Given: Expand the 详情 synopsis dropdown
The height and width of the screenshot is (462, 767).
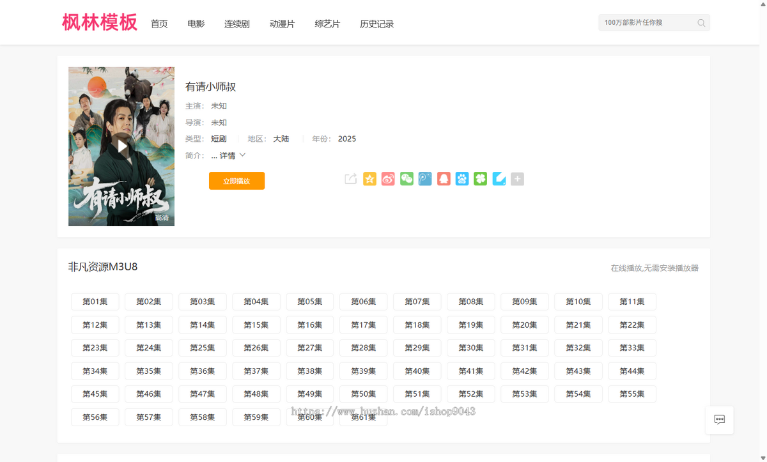Looking at the screenshot, I should tap(233, 155).
